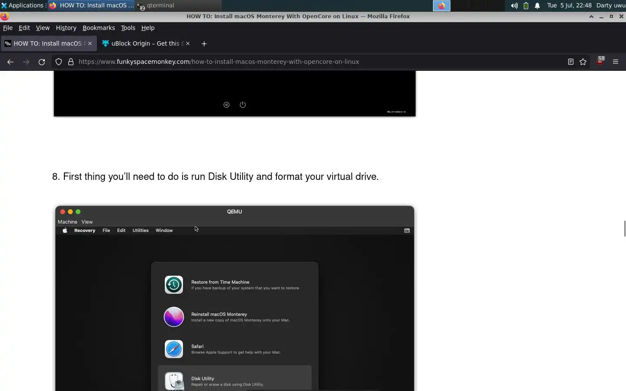The width and height of the screenshot is (626, 391).
Task: Click the black boot screen image
Action: click(235, 94)
